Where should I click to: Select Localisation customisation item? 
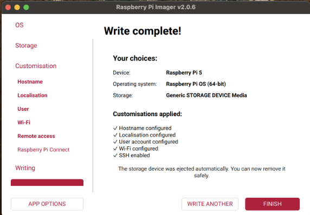click(x=33, y=95)
